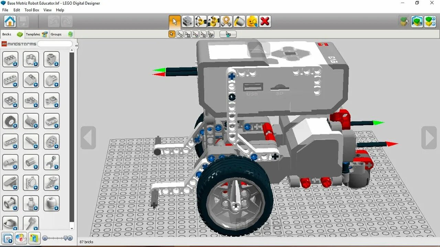The height and width of the screenshot is (247, 440).
Task: Pick the Flex tool
Action: point(226,21)
